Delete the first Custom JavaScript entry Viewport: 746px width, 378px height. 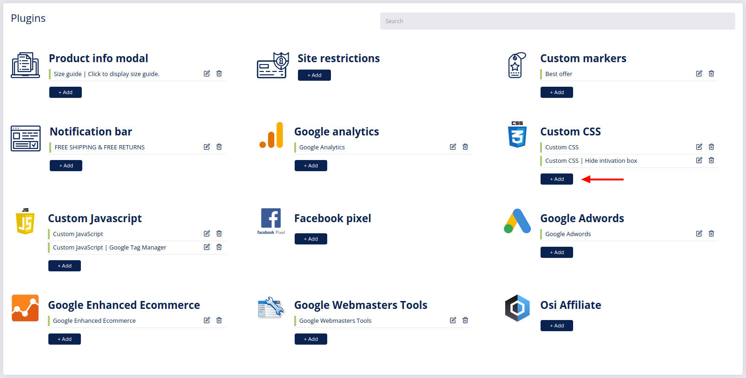[219, 233]
